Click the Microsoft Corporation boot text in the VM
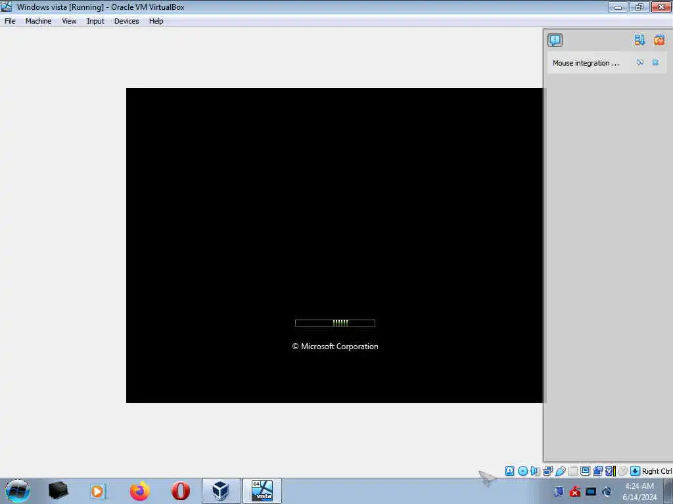 click(335, 346)
